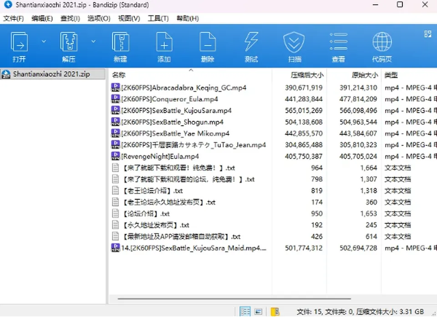Click the Bandizip app icon in title bar
Viewport: 437px width, 317px height.
click(x=8, y=5)
